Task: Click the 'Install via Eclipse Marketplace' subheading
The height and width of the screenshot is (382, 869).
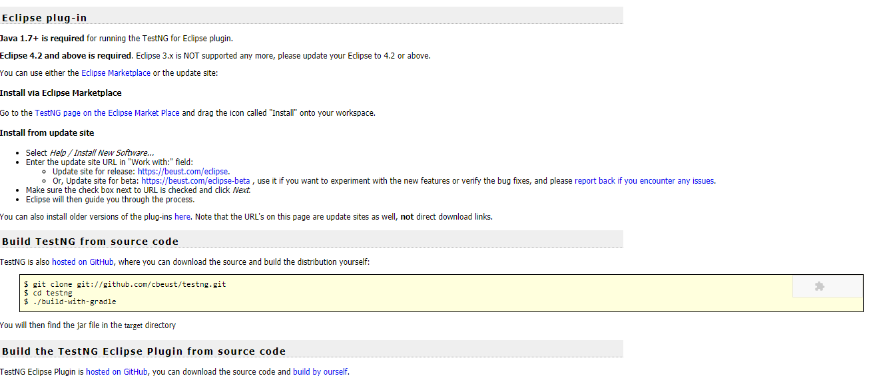Action: pos(61,93)
